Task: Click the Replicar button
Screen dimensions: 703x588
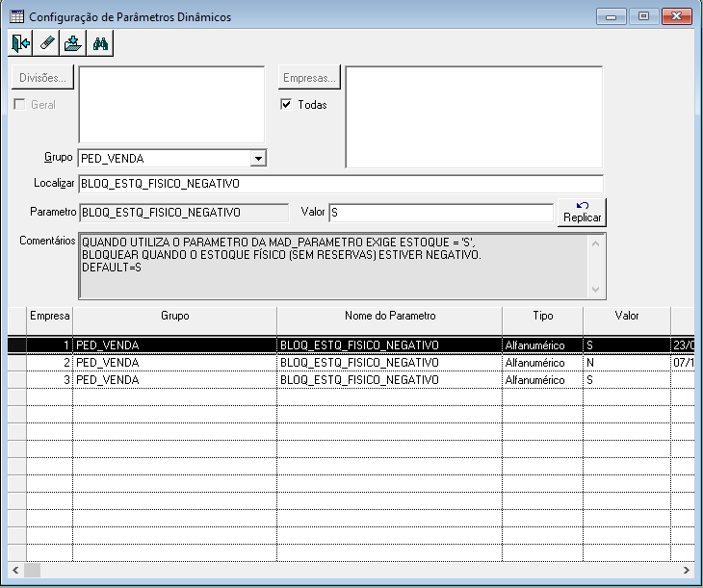Action: 582,213
